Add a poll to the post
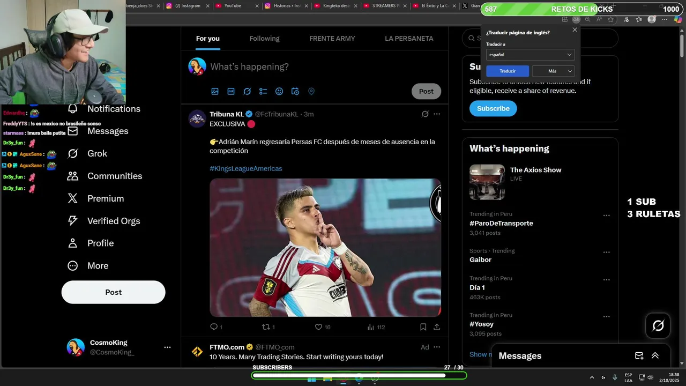Viewport: 686px width, 386px height. (x=263, y=92)
